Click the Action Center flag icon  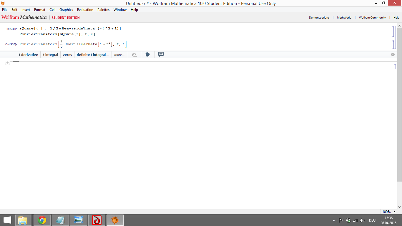(341, 220)
